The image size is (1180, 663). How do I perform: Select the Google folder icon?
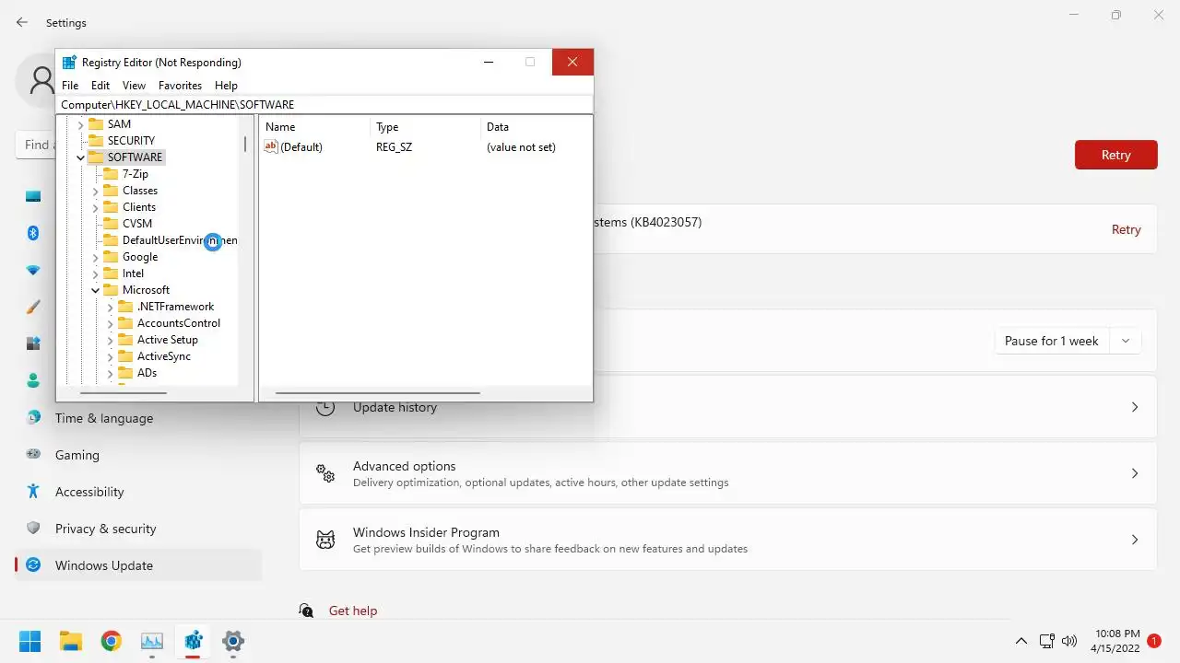click(110, 256)
